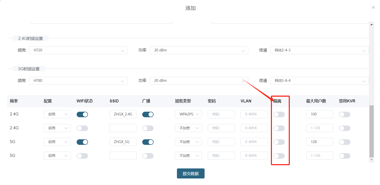Open WPA2PSK 加密类型 dropdown

pyautogui.click(x=188, y=114)
